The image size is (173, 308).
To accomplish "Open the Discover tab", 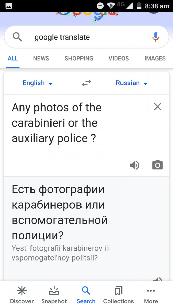I will pos(22,295).
